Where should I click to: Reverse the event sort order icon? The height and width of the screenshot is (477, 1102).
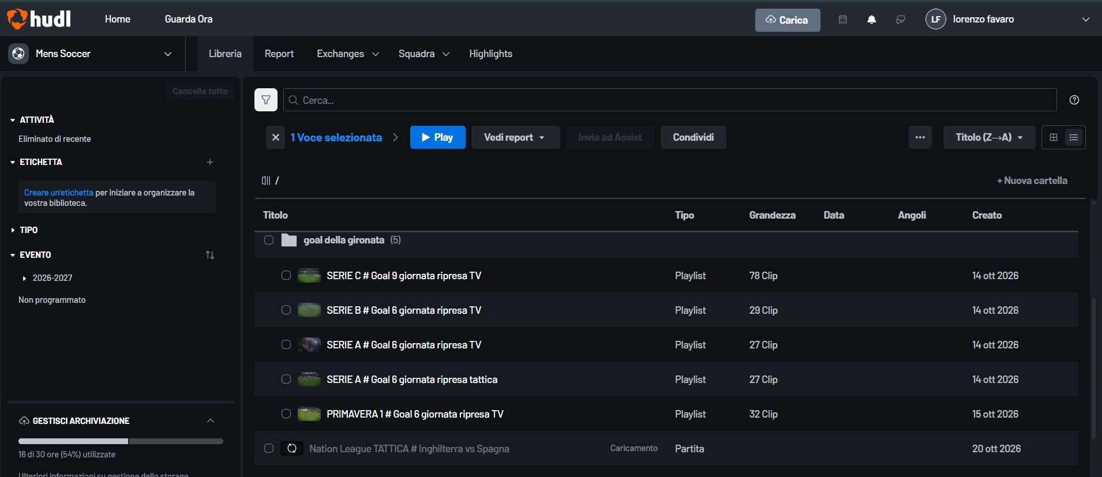210,255
